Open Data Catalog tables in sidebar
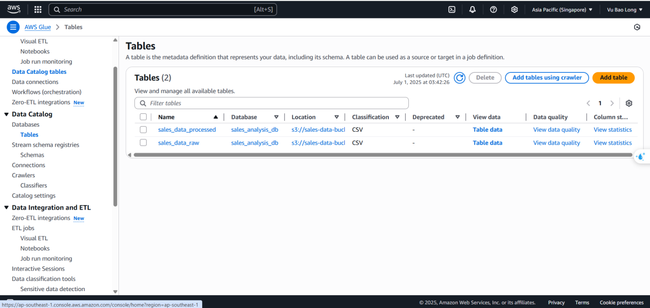Screen dimensions: 650x308 point(39,72)
